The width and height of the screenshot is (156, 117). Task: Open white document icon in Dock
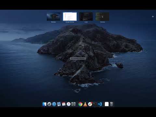107,104
